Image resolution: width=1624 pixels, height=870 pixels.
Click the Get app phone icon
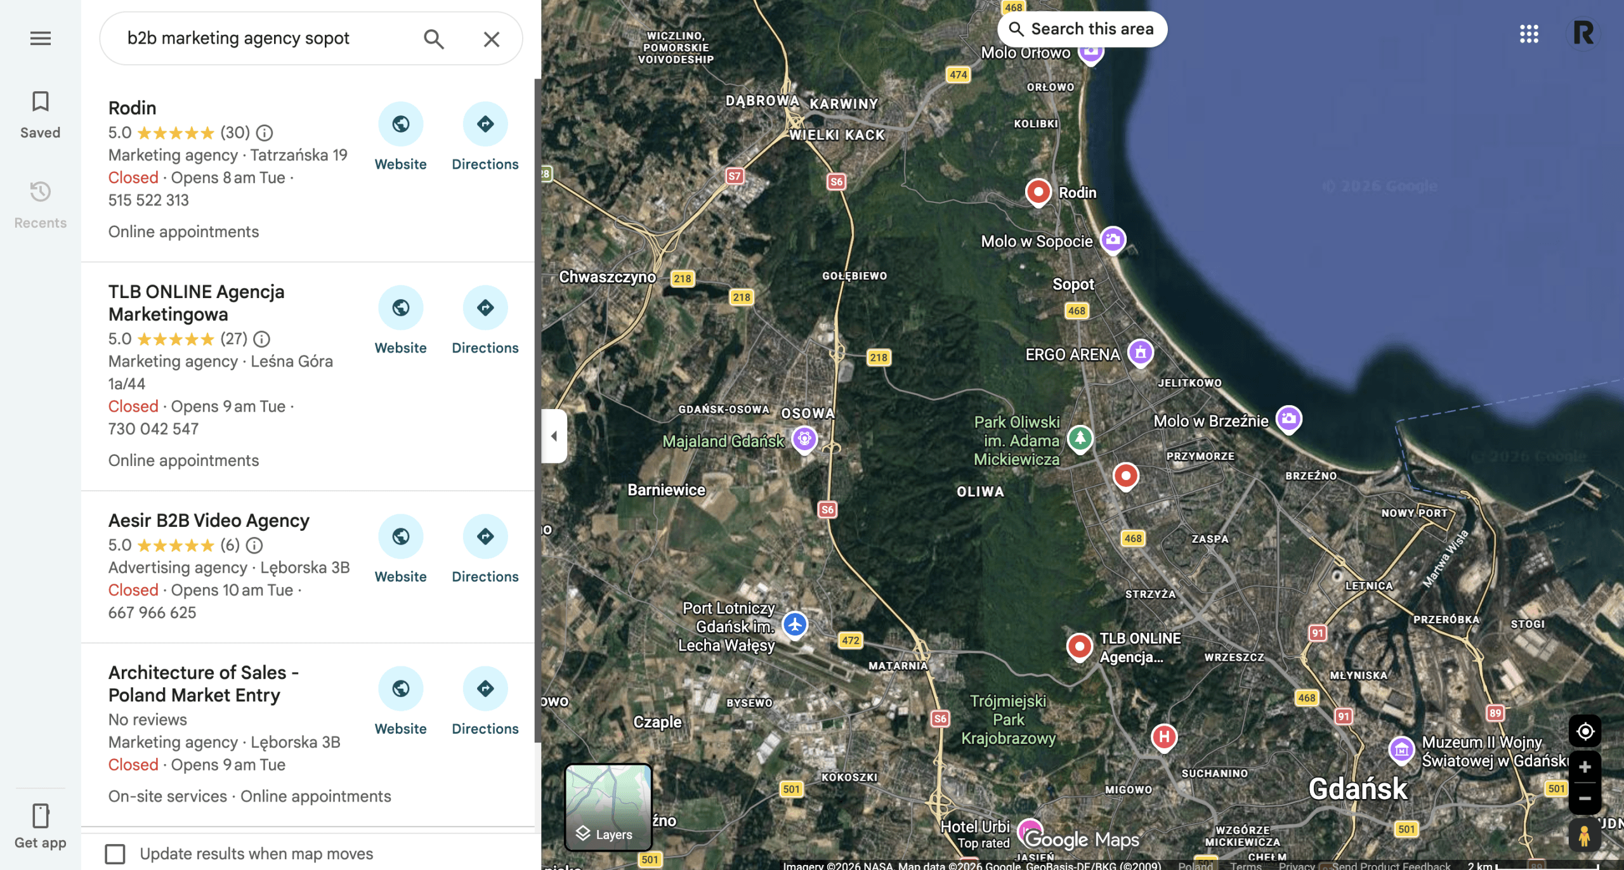(40, 815)
